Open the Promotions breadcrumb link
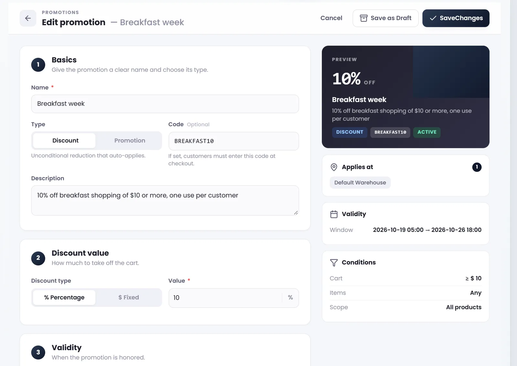This screenshot has height=366, width=517. click(x=60, y=12)
